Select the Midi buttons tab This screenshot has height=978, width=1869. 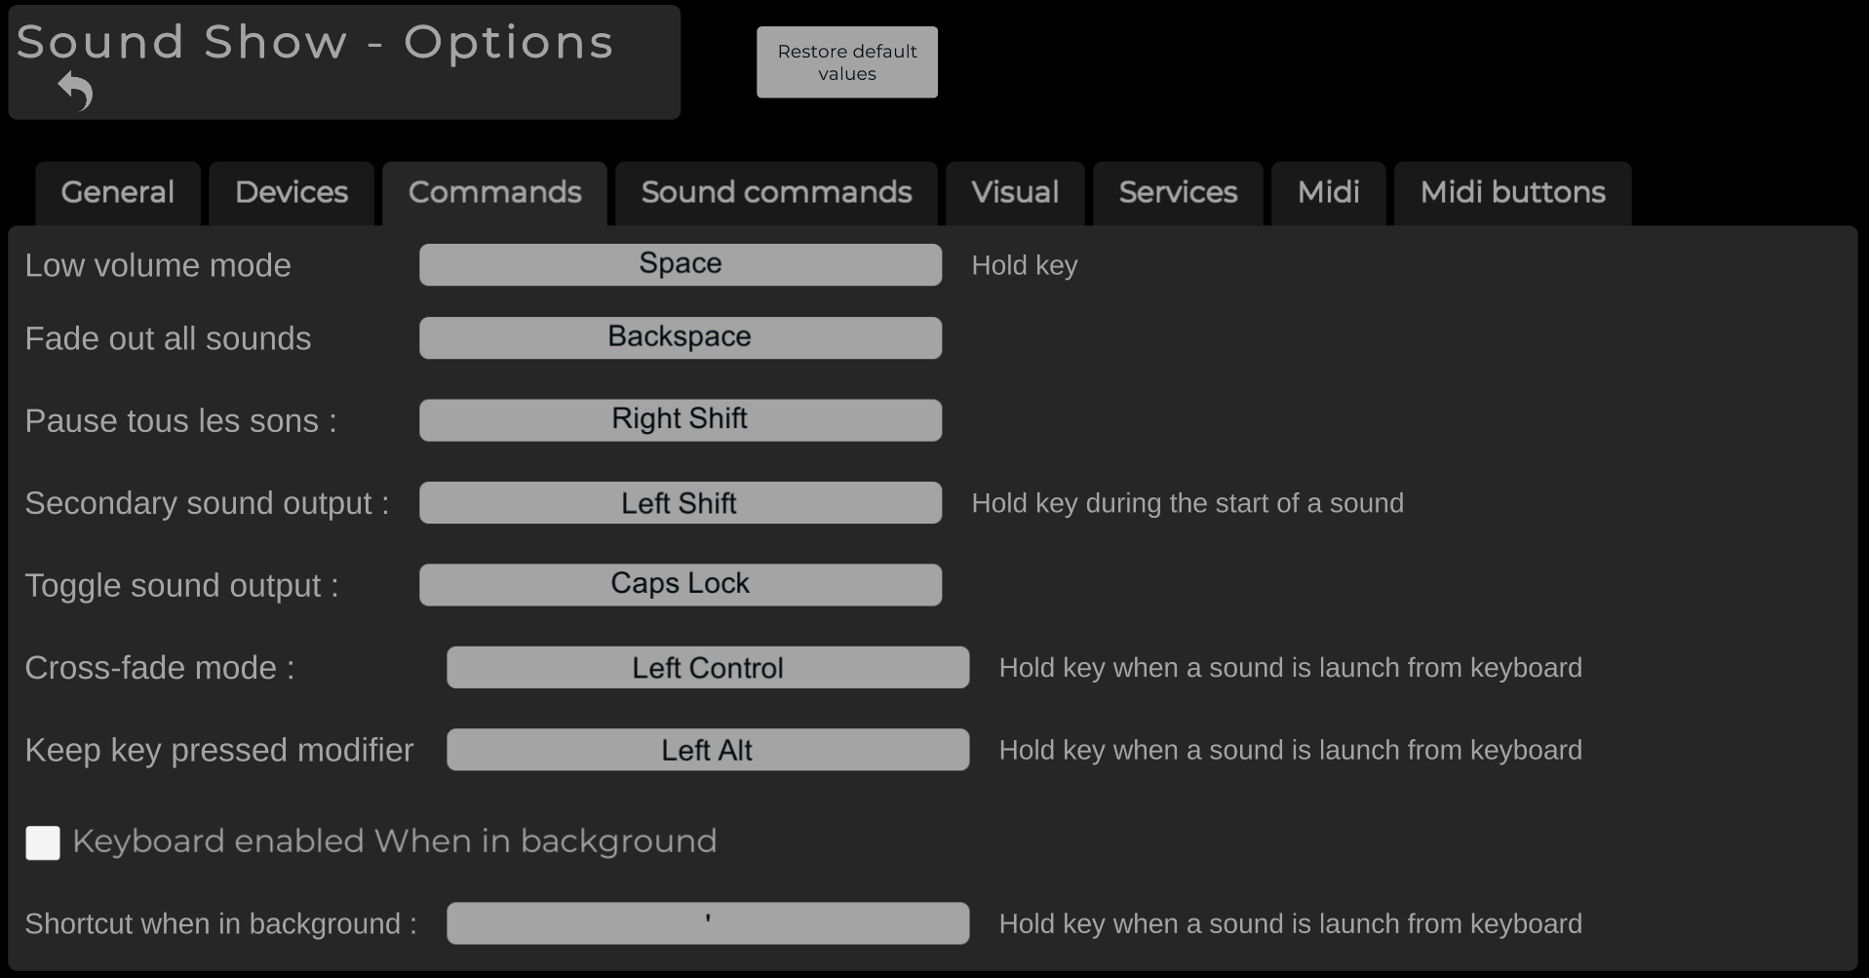click(x=1512, y=193)
